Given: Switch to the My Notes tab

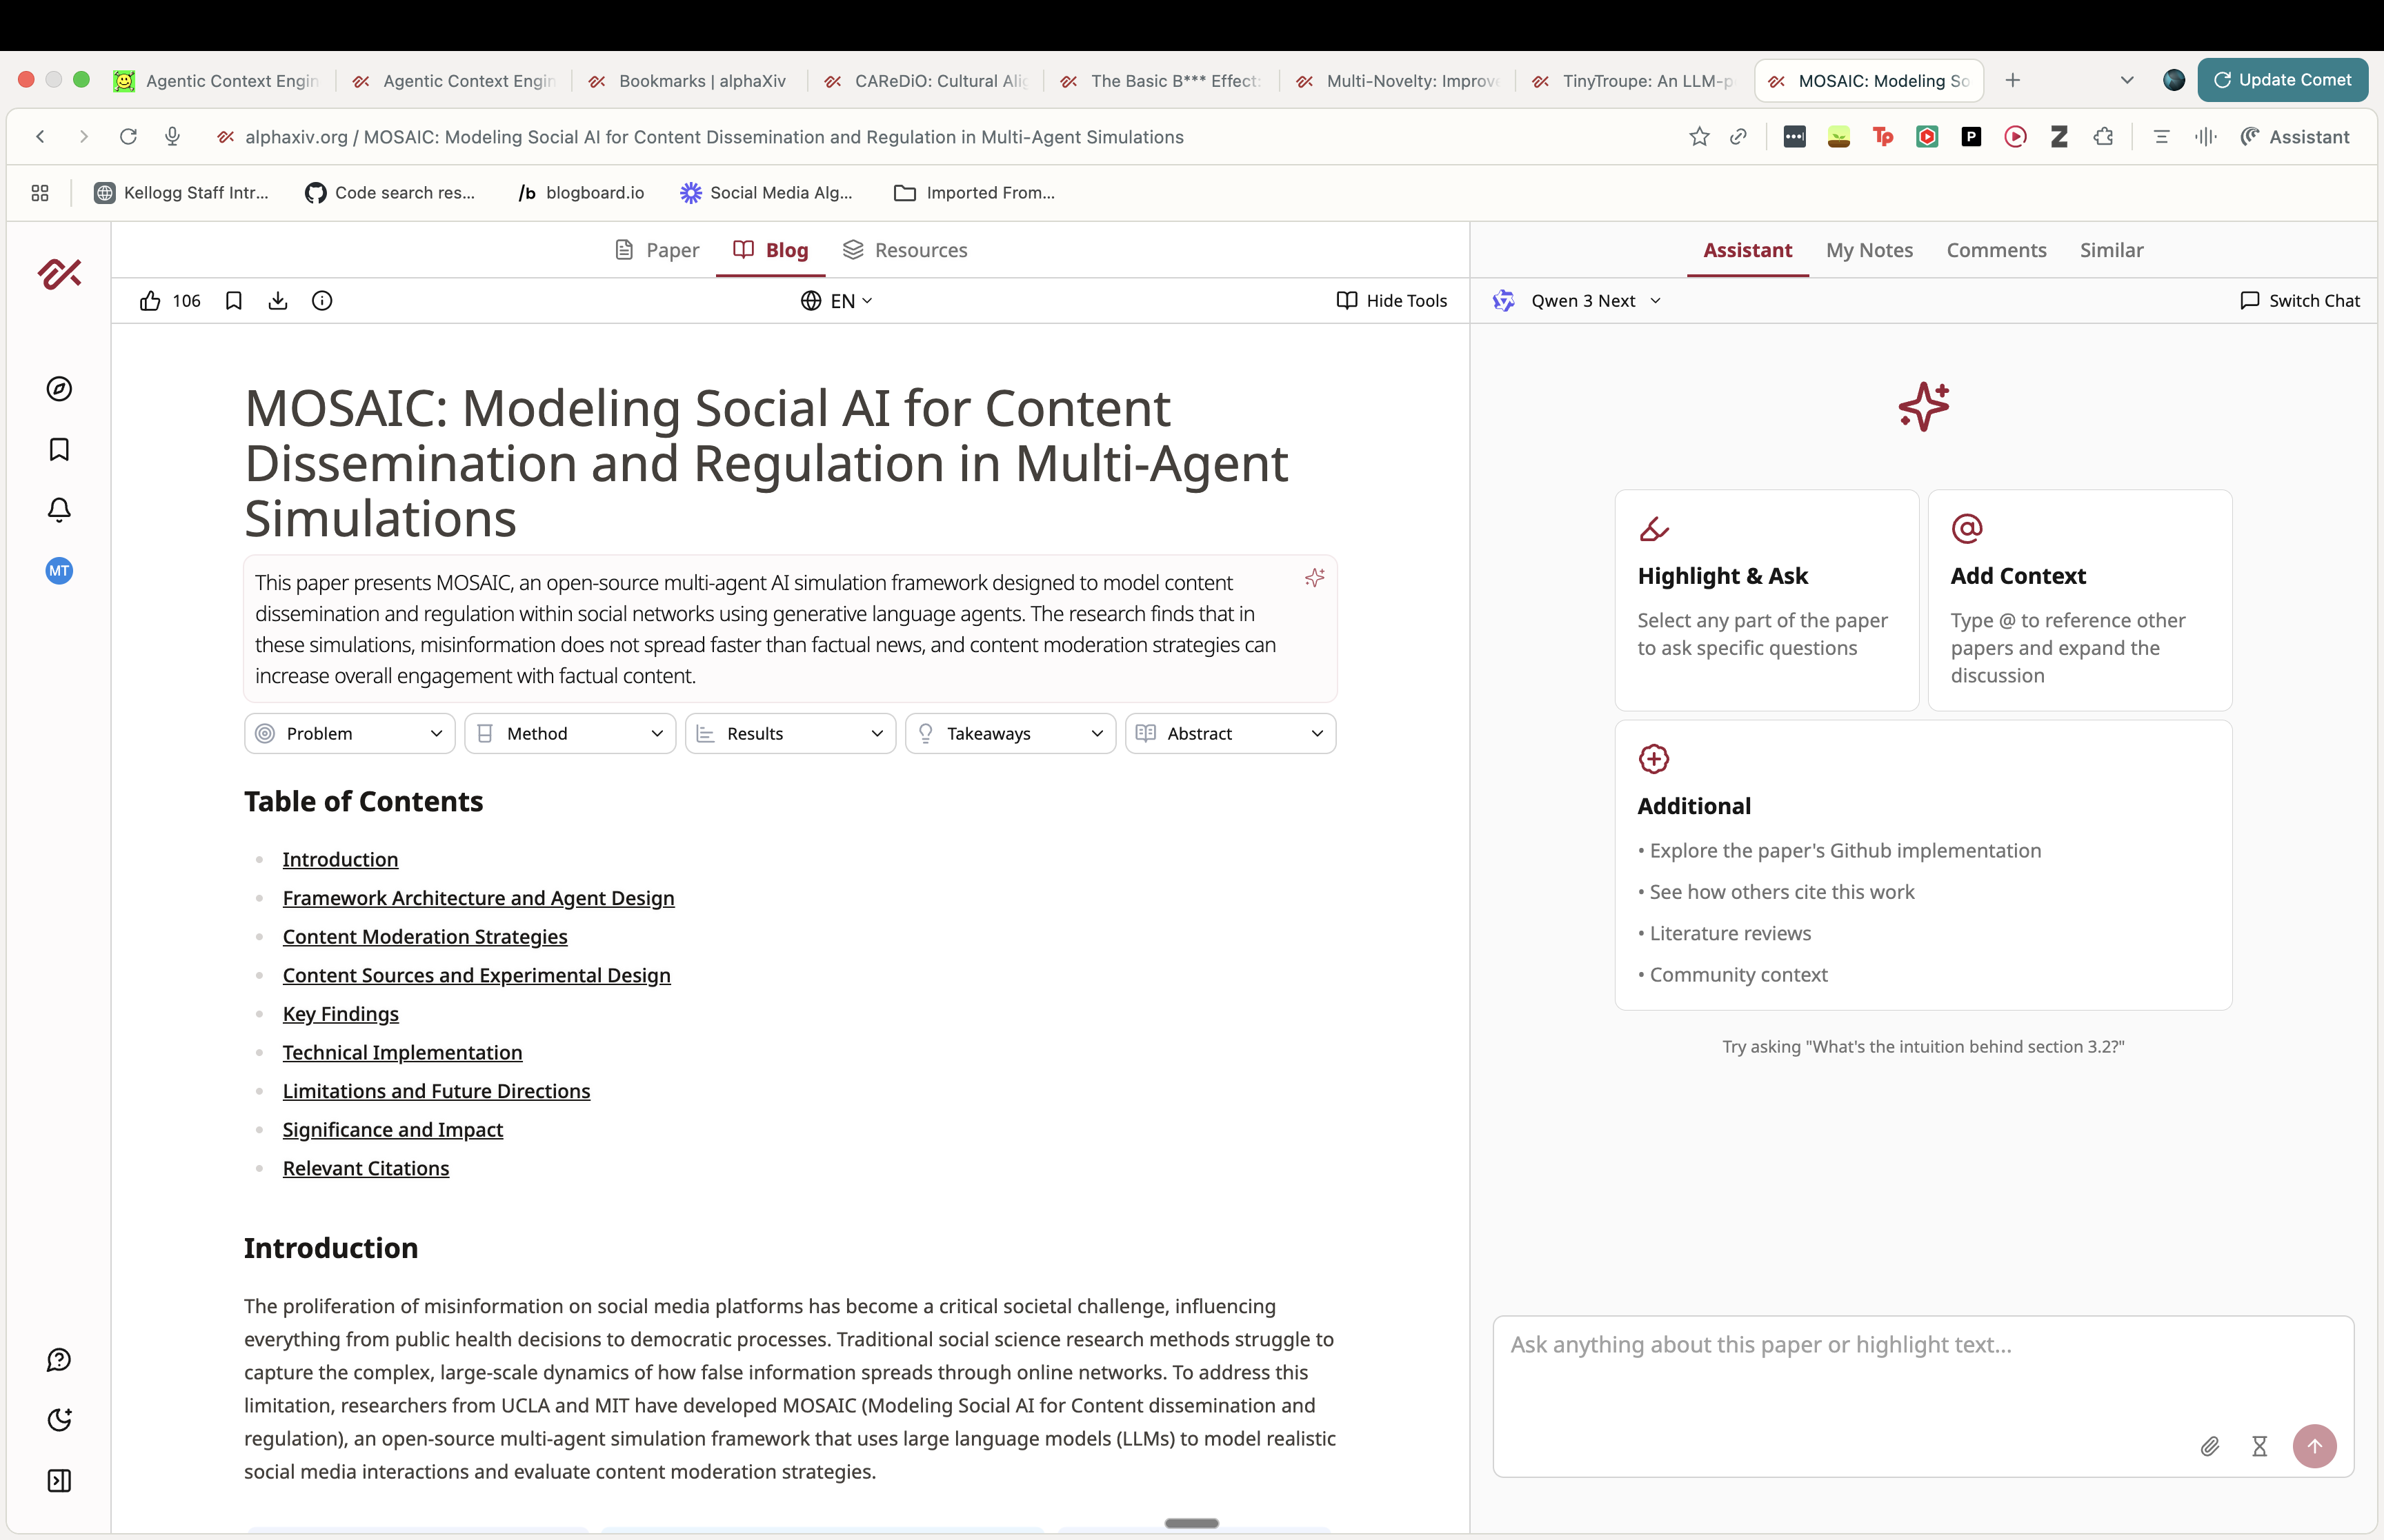Looking at the screenshot, I should click(x=1869, y=250).
